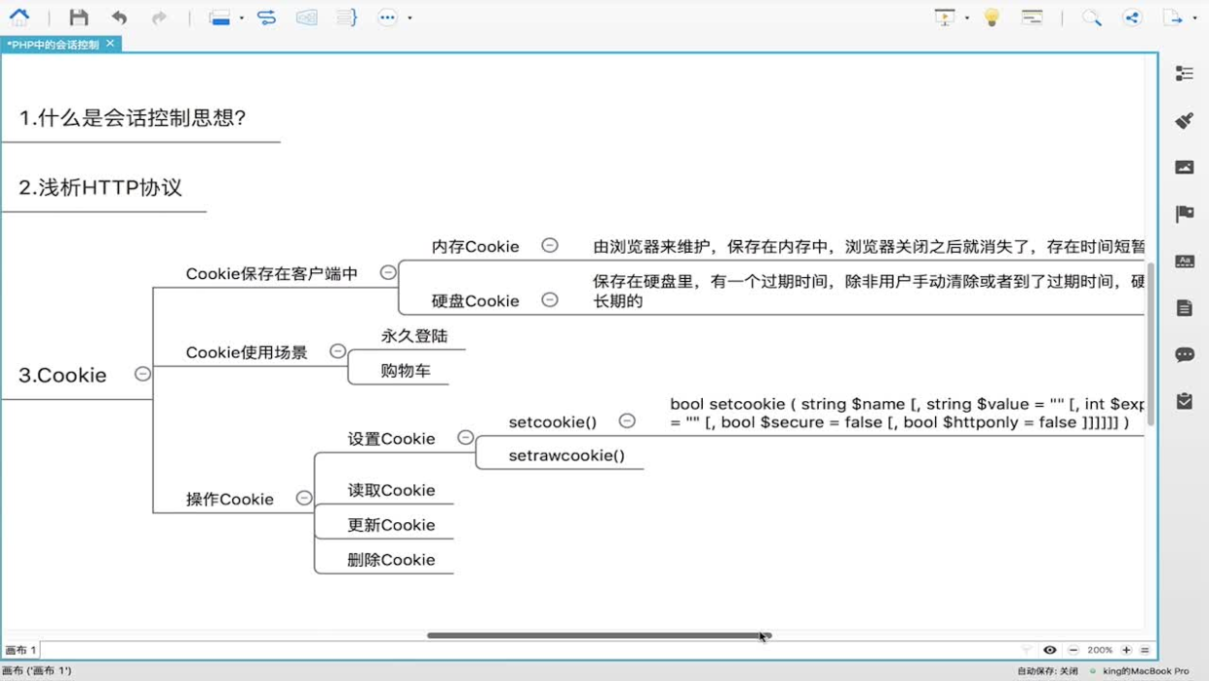1209x681 pixels.
Task: Open the Markers flag panel
Action: click(x=1185, y=214)
